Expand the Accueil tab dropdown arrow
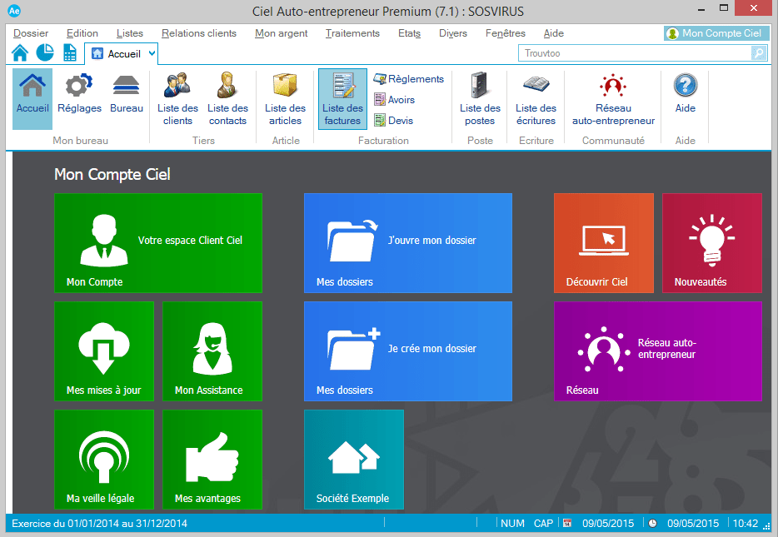This screenshot has height=537, width=778. (152, 53)
